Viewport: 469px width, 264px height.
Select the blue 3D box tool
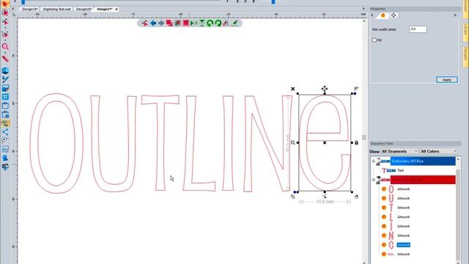[5, 70]
